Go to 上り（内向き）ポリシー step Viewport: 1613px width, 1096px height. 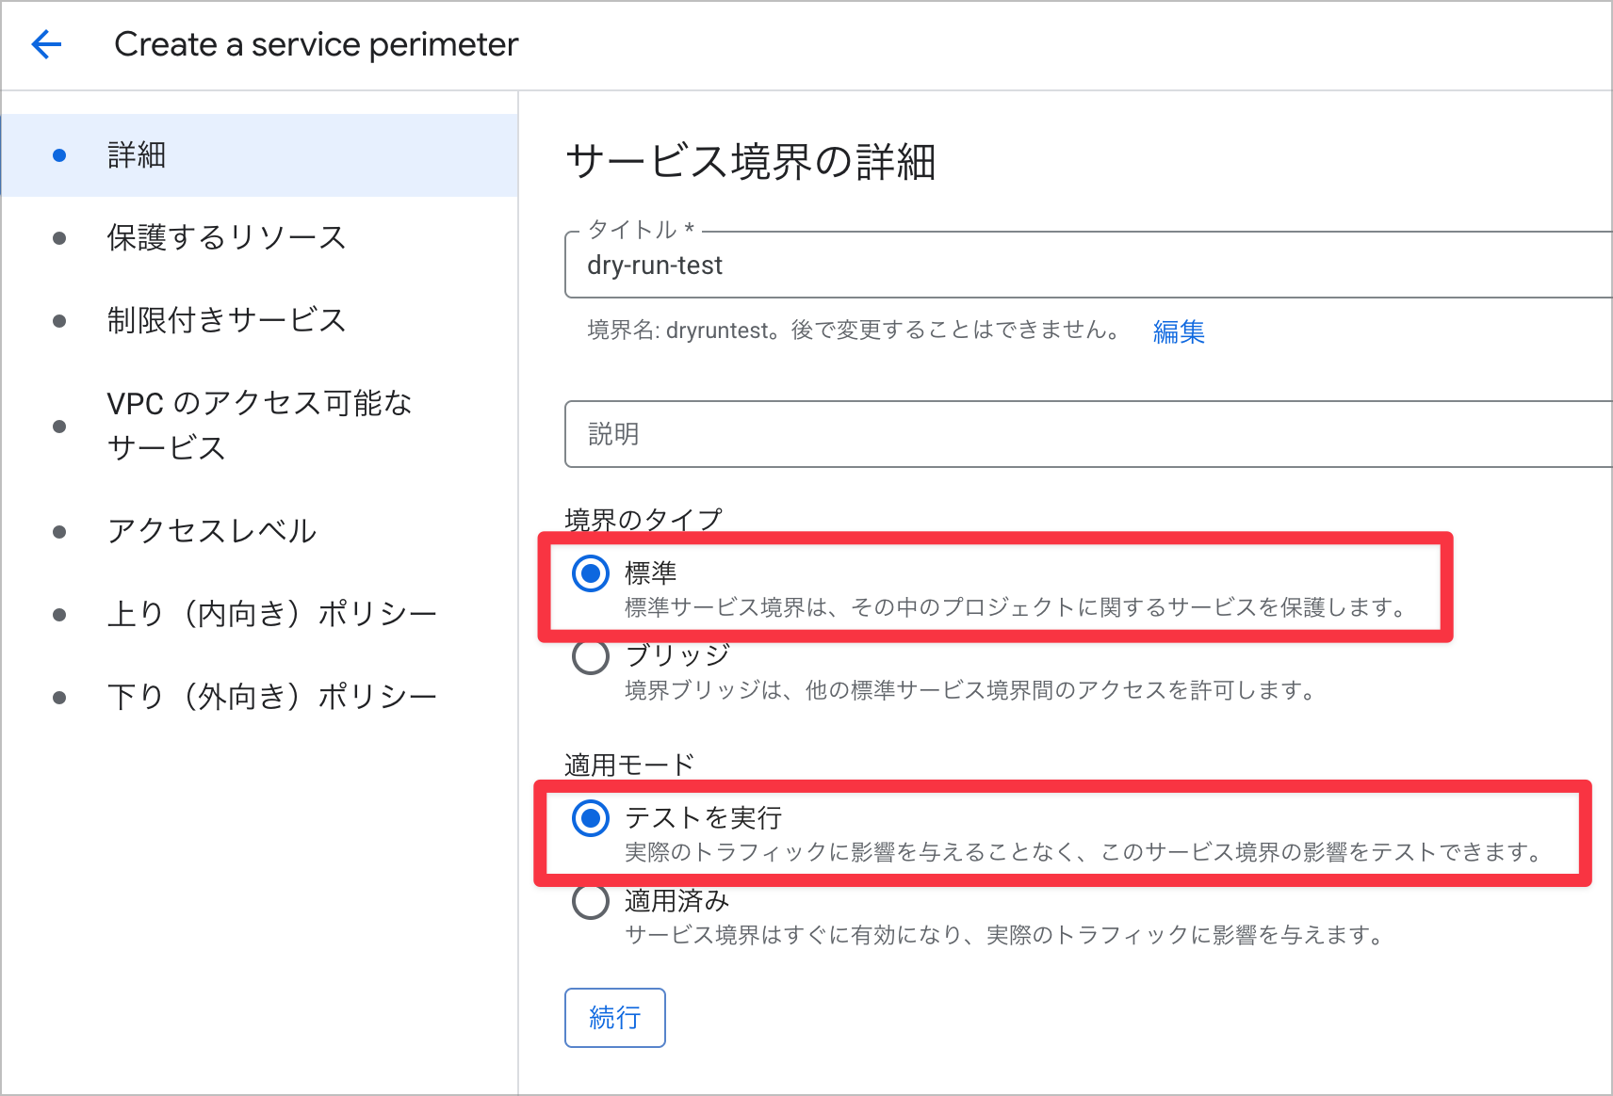point(271,614)
